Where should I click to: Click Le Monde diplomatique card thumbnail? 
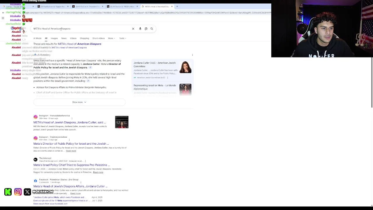tap(185, 89)
